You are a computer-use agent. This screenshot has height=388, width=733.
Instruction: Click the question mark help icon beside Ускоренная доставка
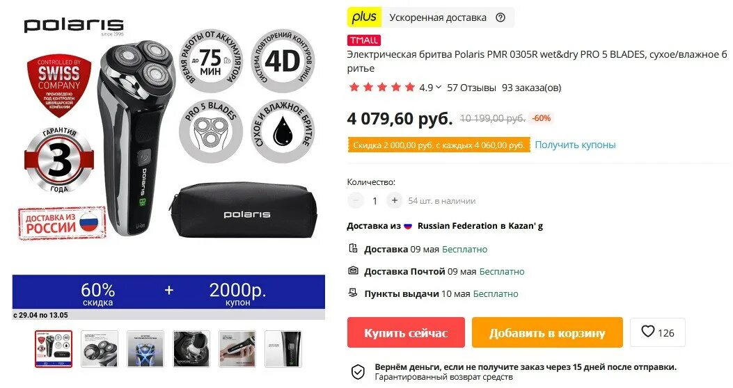click(501, 18)
